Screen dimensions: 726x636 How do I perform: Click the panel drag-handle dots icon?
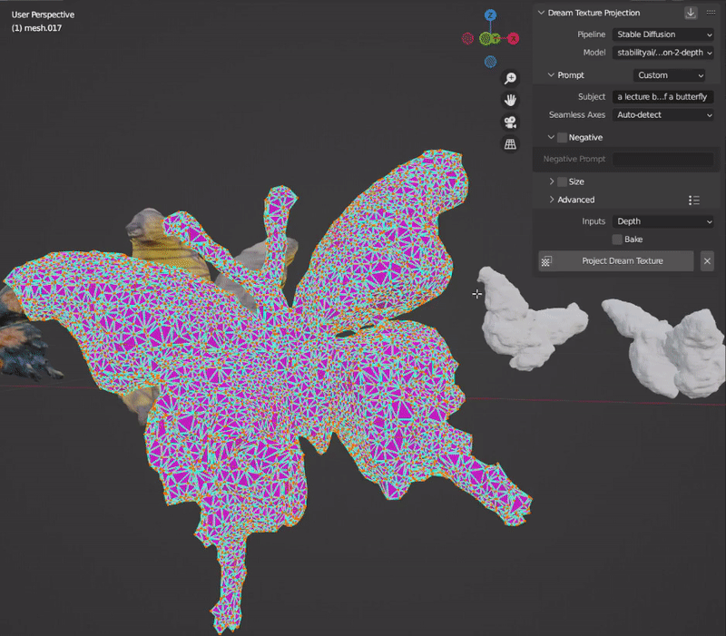click(x=711, y=13)
